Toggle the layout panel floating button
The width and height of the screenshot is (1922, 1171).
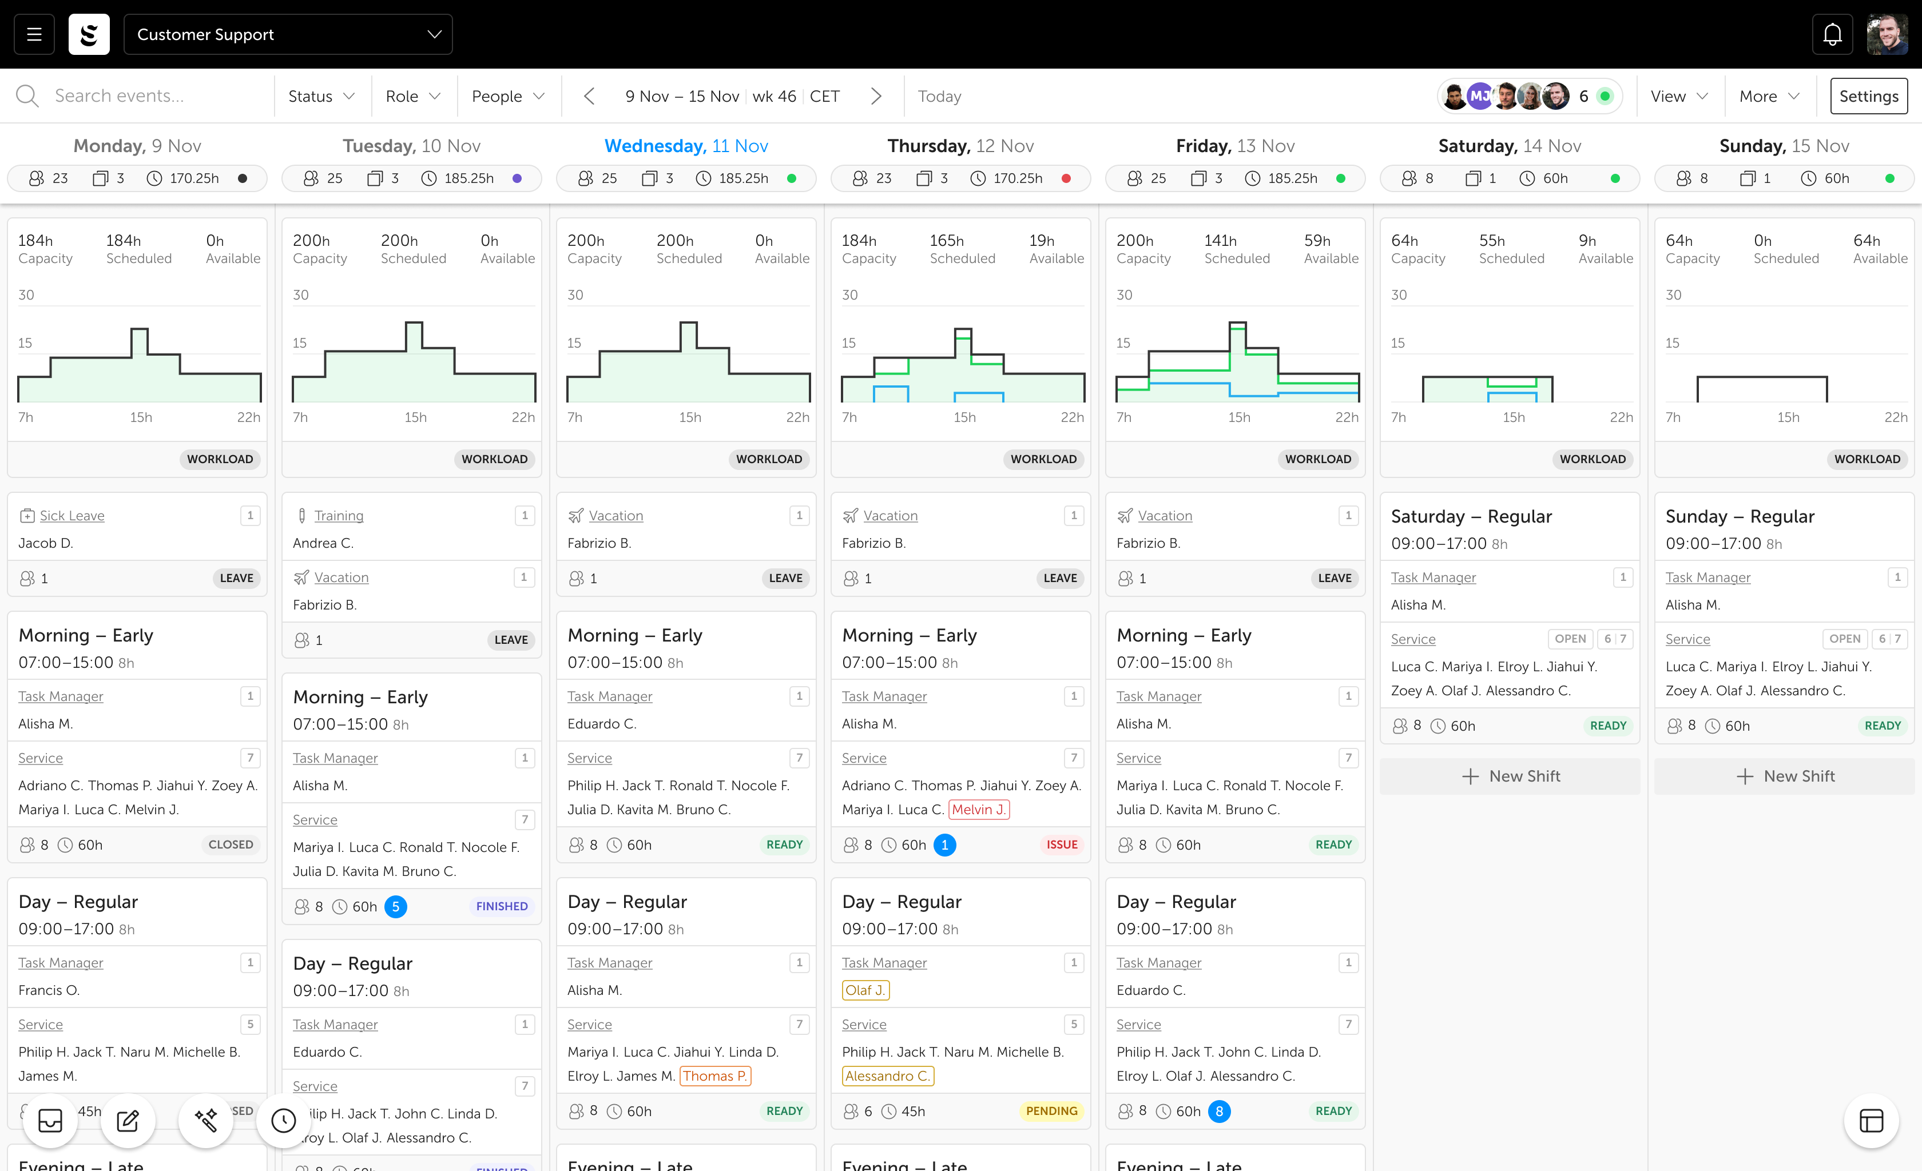click(1871, 1120)
